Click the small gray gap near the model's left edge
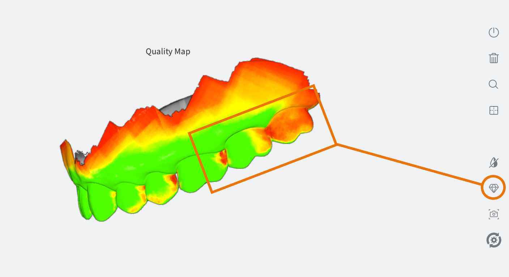The height and width of the screenshot is (277, 509). (80, 158)
